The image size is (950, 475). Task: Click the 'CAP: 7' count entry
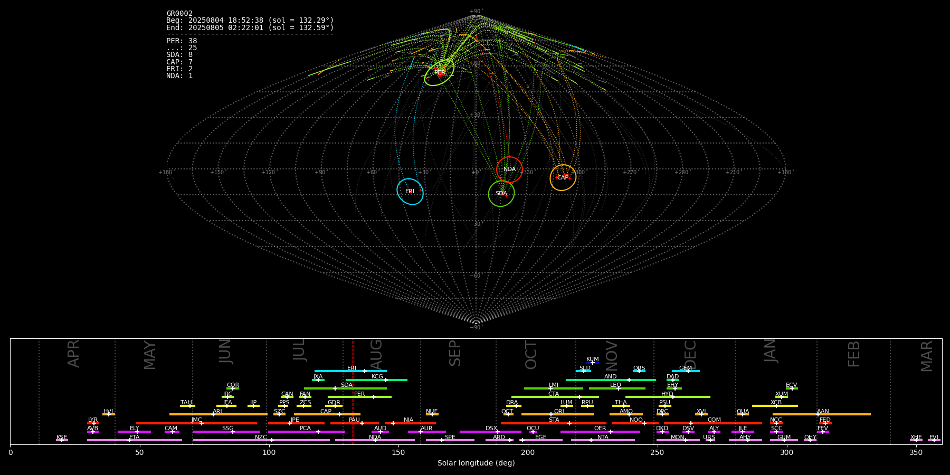pos(179,62)
